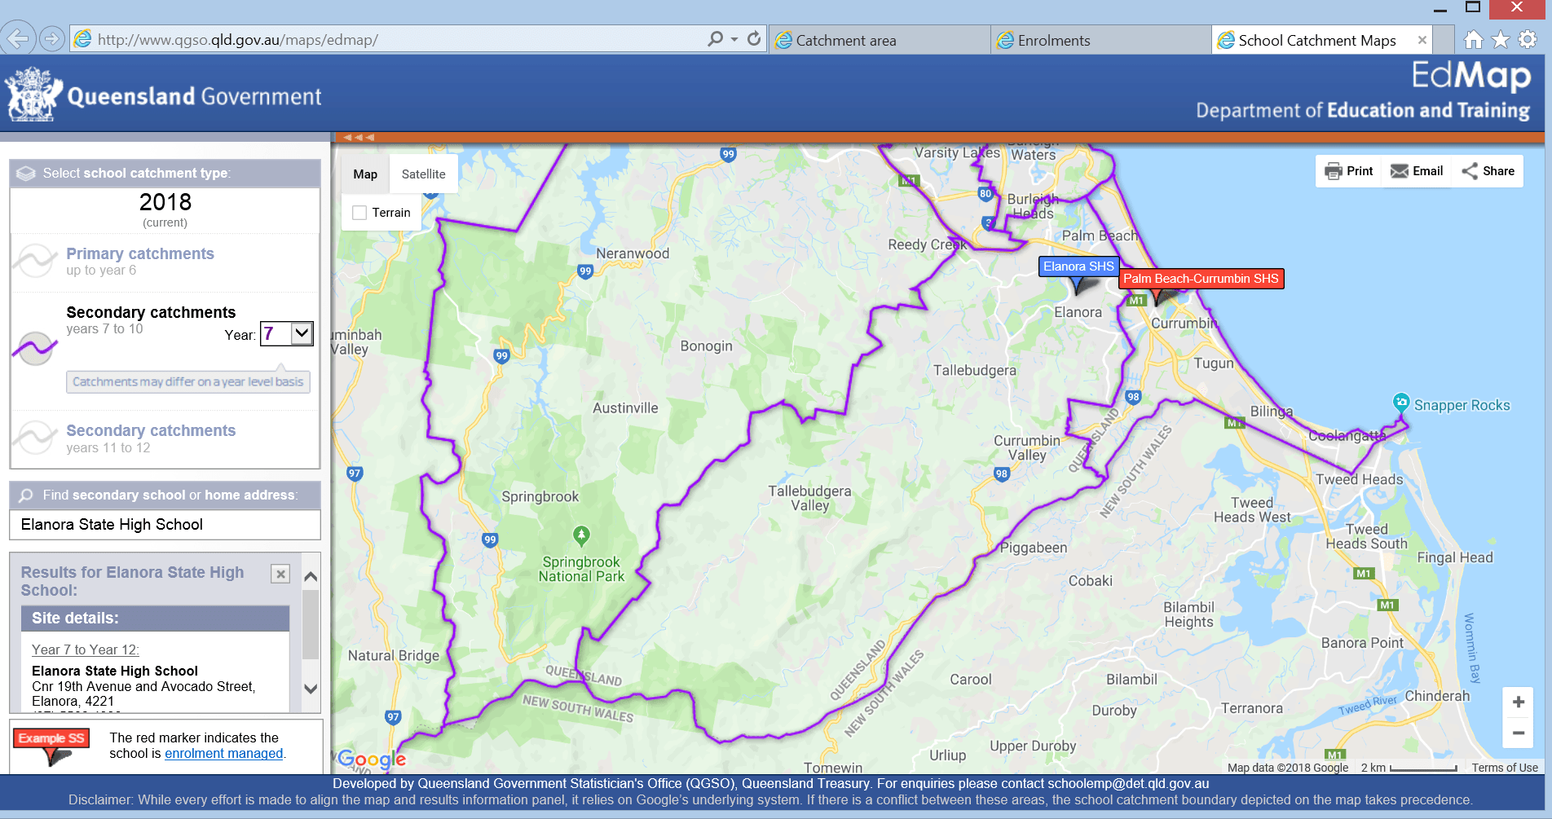
Task: Switch to the Enrolments browser tab
Action: coord(1101,40)
